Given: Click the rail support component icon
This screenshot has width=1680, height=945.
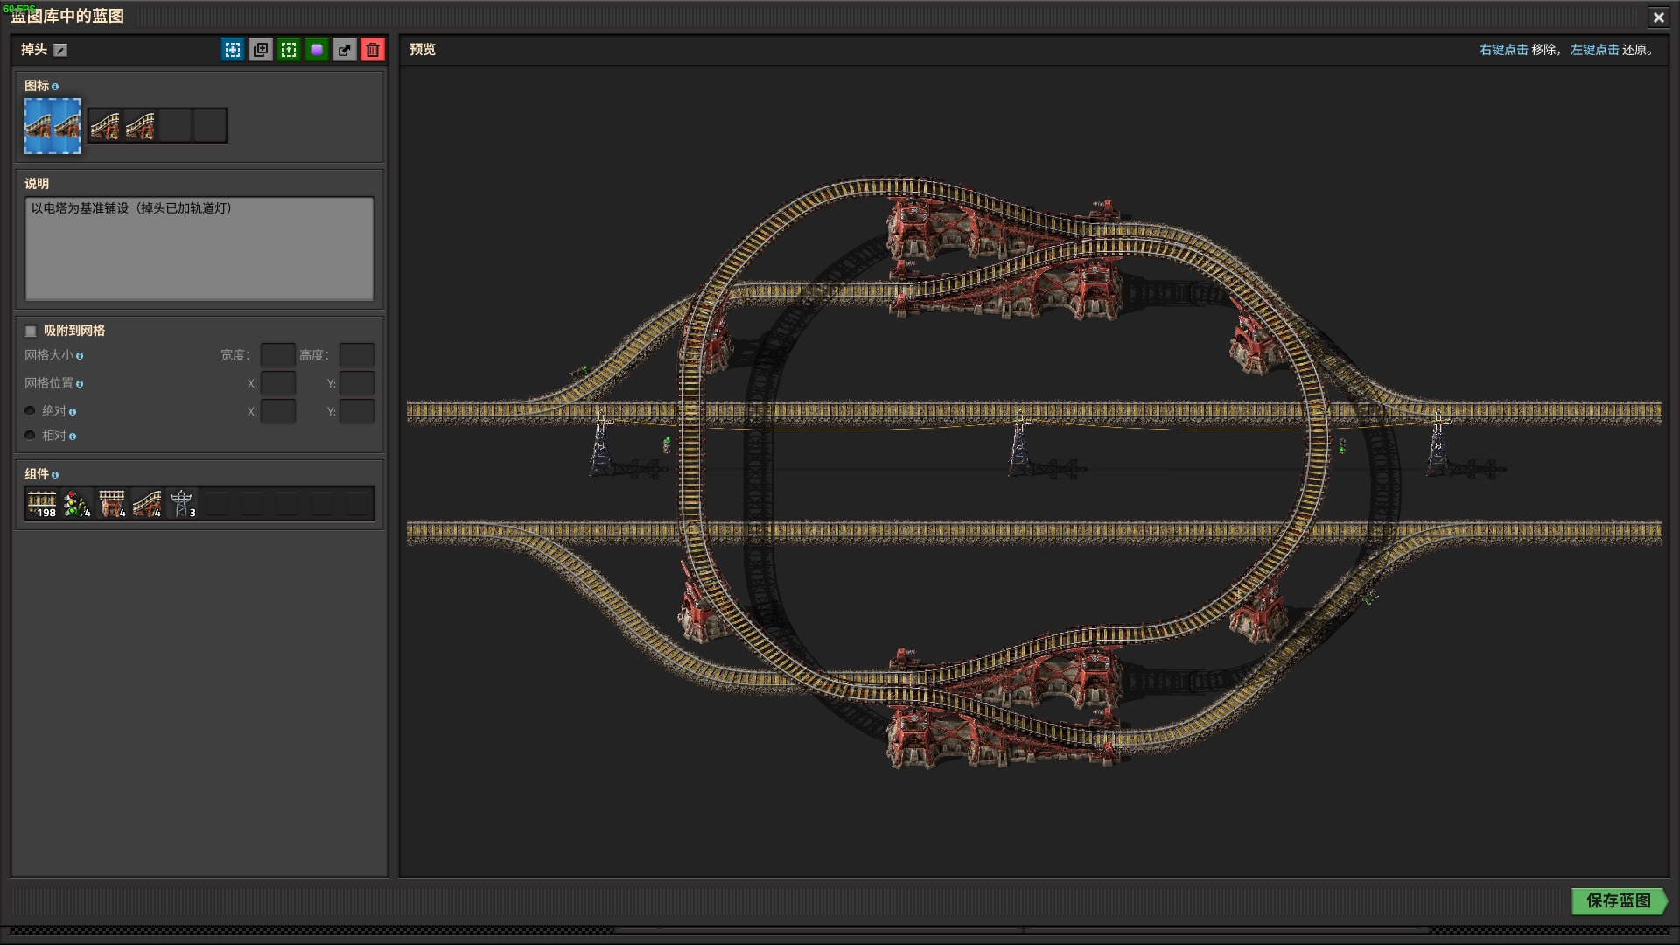Looking at the screenshot, I should (112, 504).
